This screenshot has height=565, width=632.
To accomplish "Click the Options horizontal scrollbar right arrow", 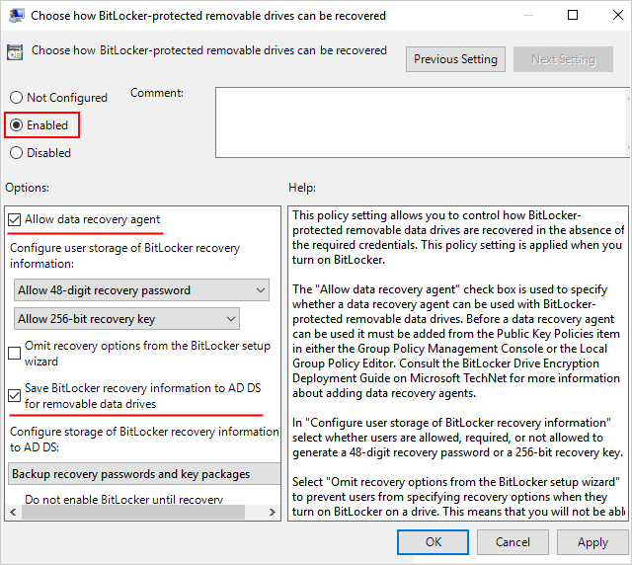I will click(x=273, y=513).
